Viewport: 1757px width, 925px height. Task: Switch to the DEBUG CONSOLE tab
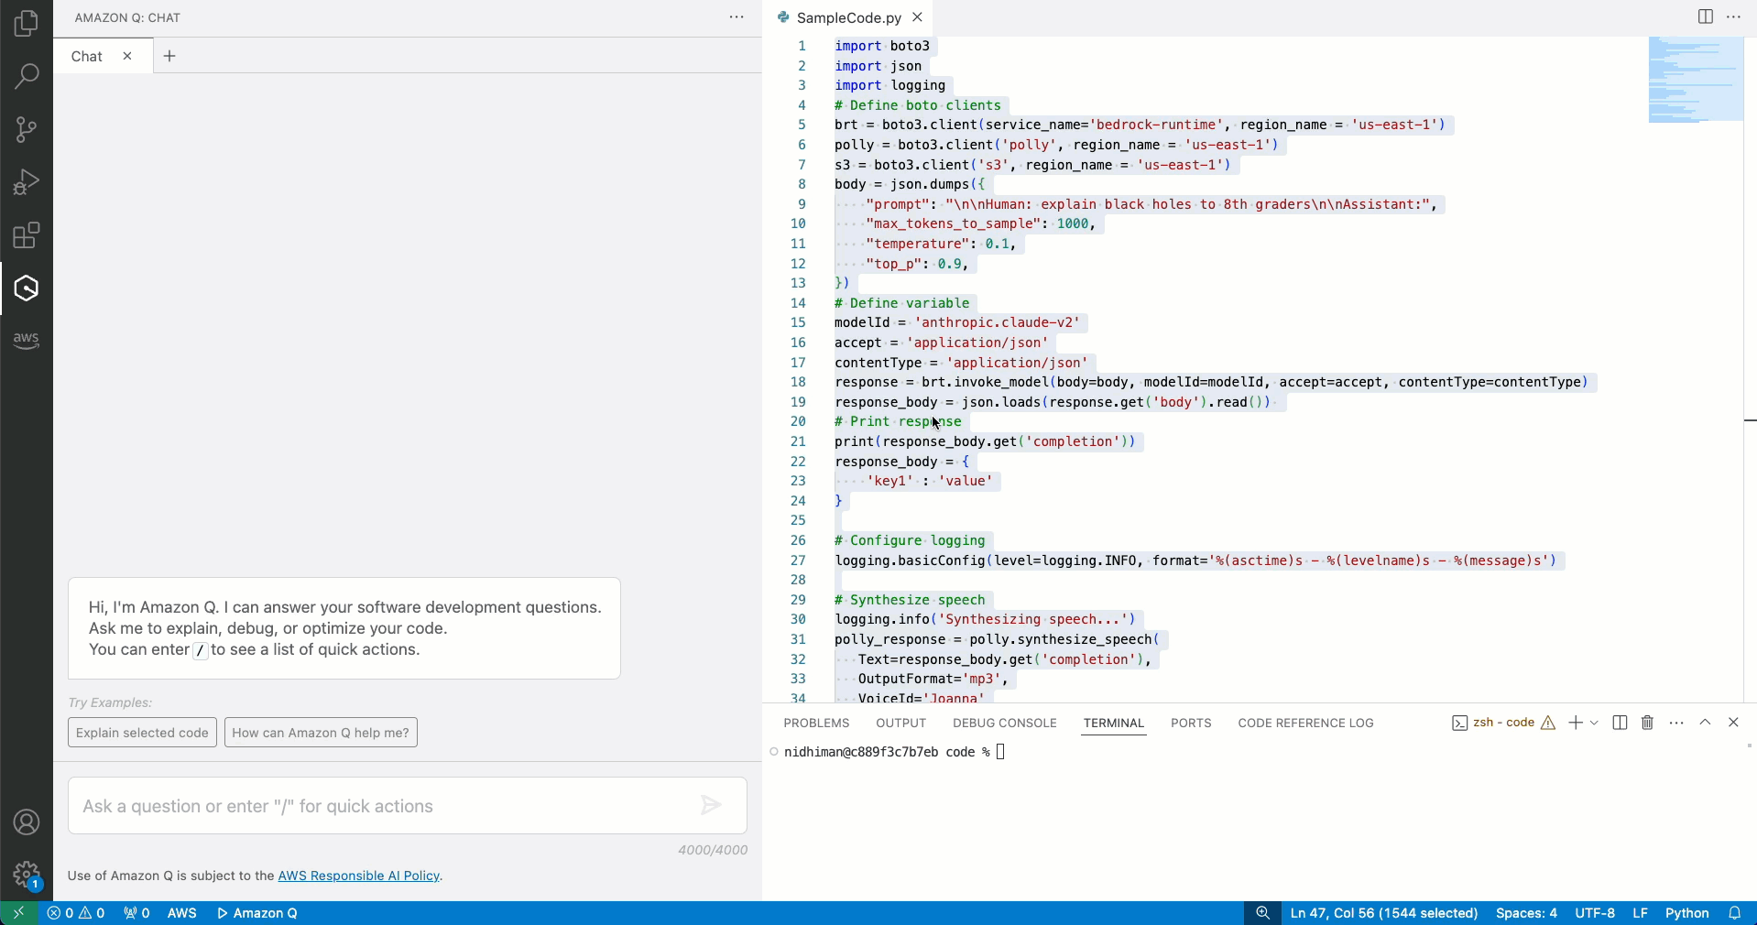1003,723
